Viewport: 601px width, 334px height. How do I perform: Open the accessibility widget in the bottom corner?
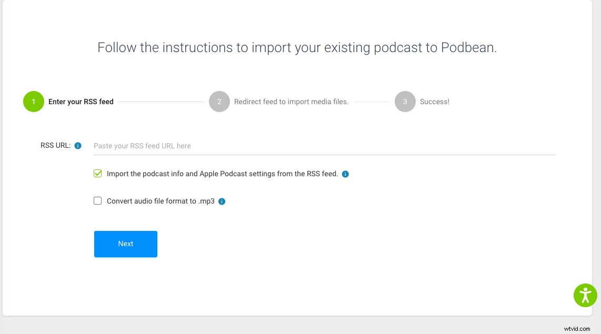[x=585, y=295]
